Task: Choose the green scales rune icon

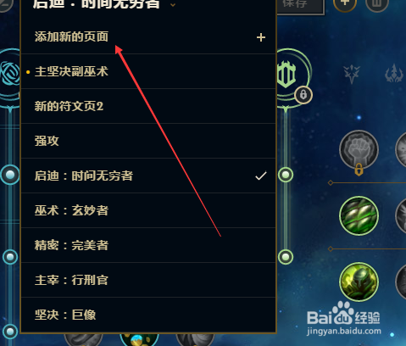Action: pos(359,215)
